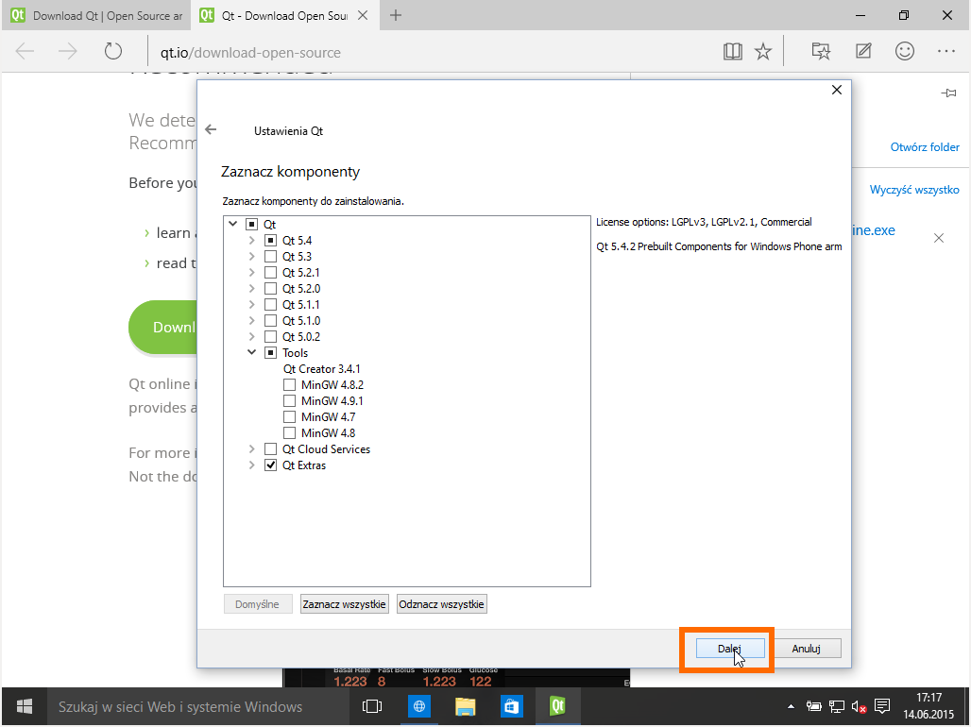Open the Make a Web Note tool
This screenshot has height=727, width=971.
pyautogui.click(x=863, y=51)
